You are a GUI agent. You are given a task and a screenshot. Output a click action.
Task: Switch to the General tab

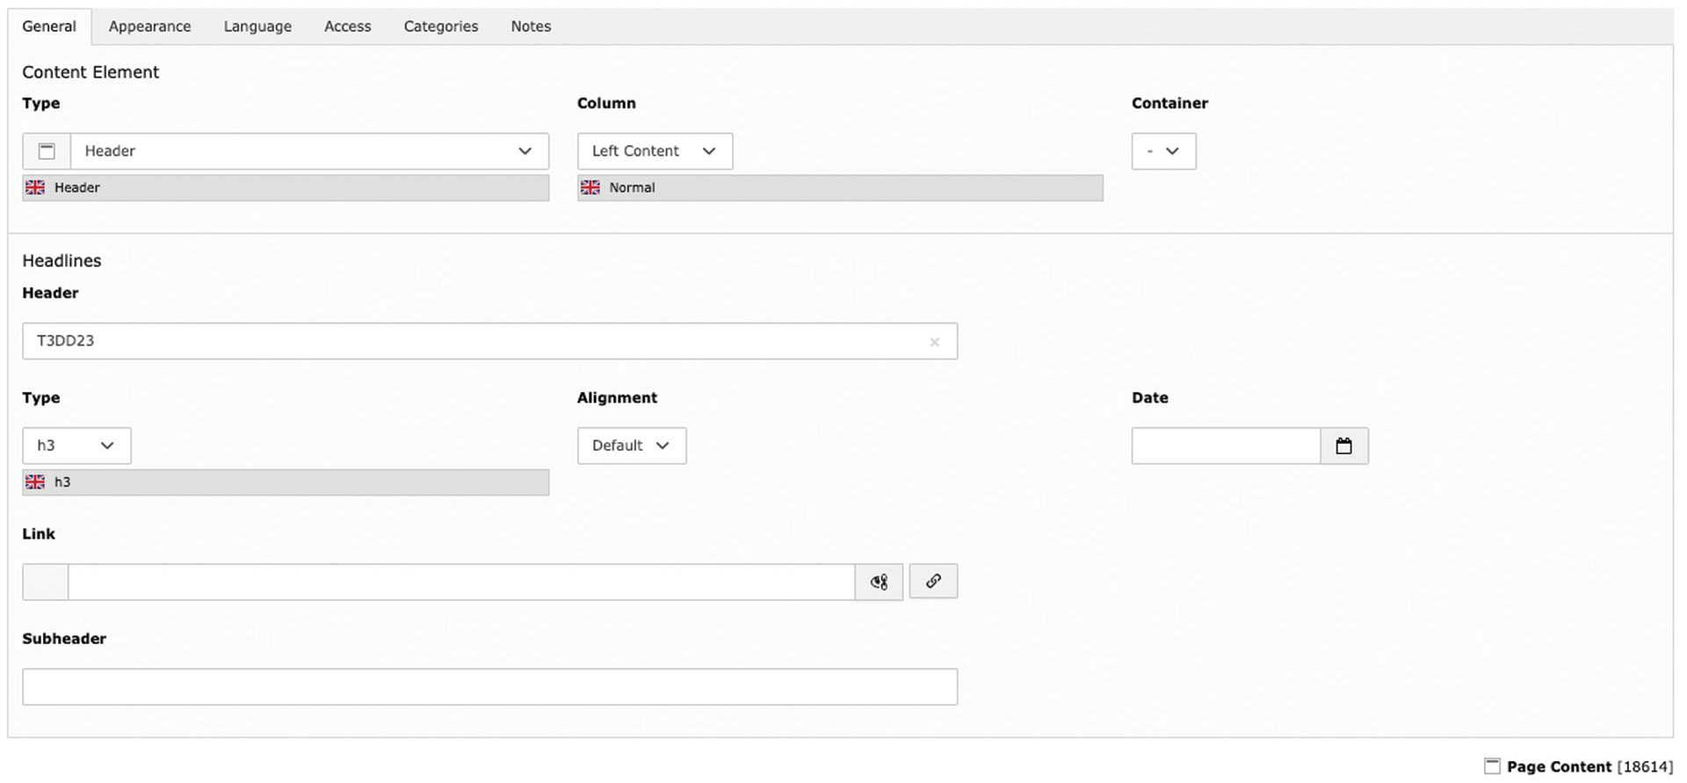[x=49, y=26]
